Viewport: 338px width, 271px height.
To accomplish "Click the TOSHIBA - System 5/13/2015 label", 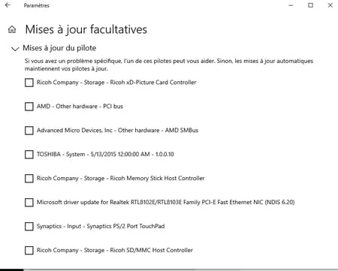I will click(x=105, y=154).
